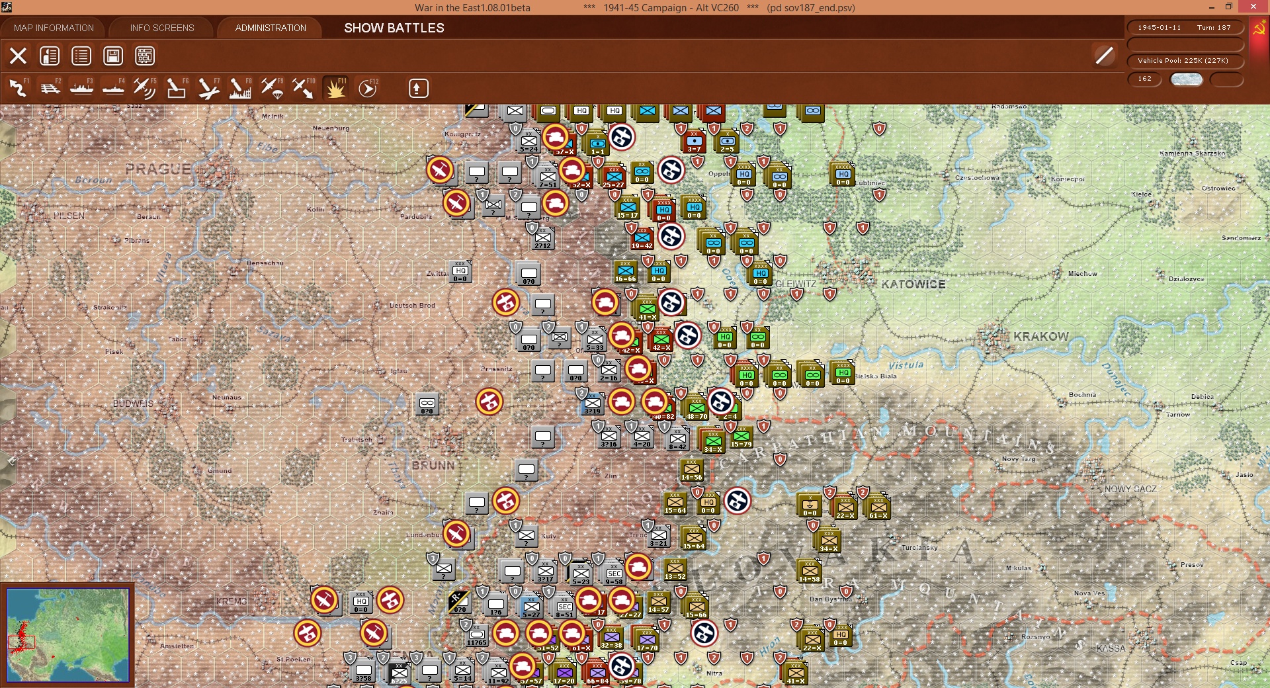Select F4 amphibious transport mode

pyautogui.click(x=113, y=88)
